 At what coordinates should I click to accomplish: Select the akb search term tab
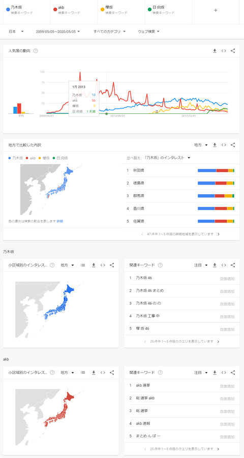(74, 11)
